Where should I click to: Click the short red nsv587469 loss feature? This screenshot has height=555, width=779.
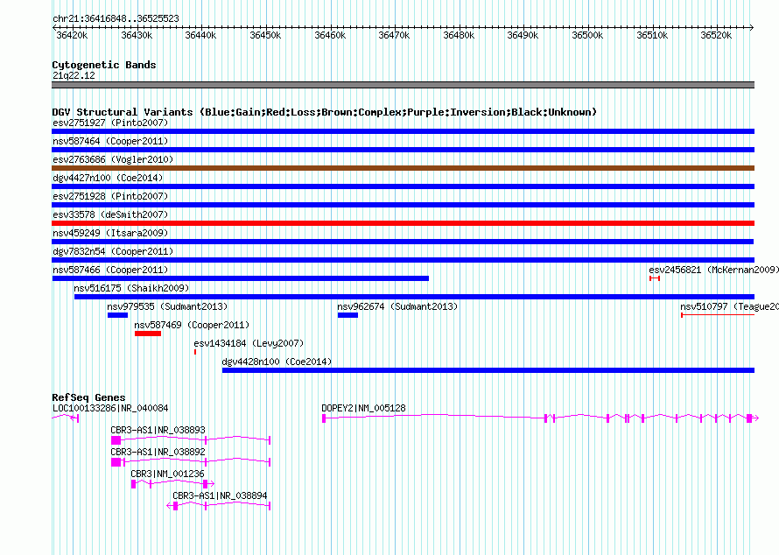point(147,334)
